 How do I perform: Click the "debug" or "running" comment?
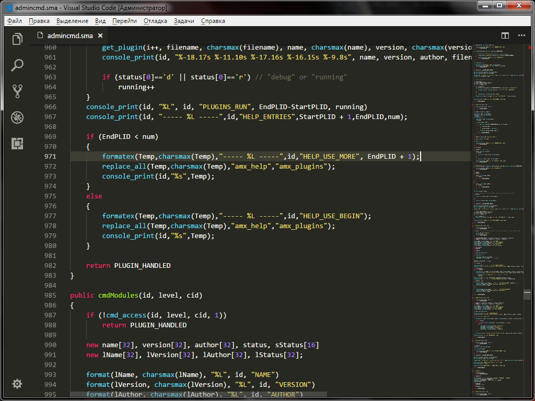click(301, 77)
